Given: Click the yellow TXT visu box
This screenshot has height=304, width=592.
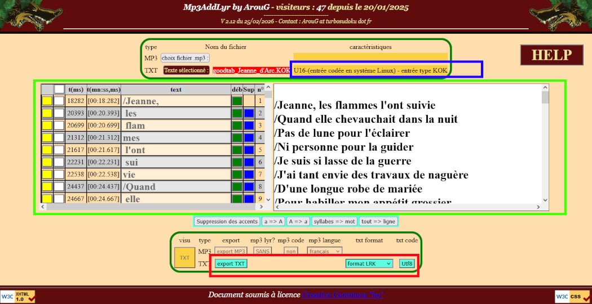Looking at the screenshot, I should (x=184, y=257).
